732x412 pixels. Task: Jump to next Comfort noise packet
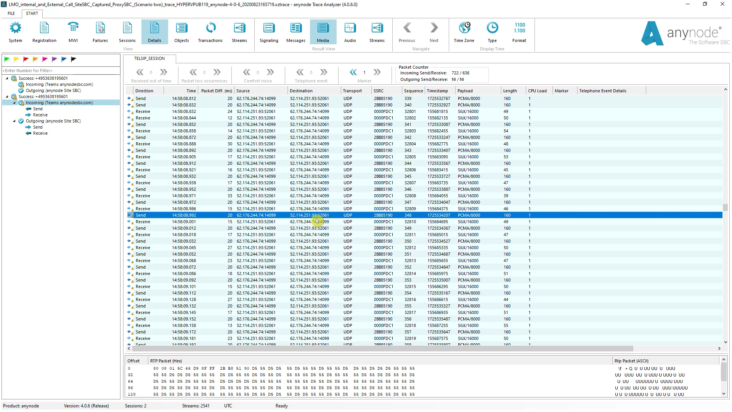pos(270,72)
